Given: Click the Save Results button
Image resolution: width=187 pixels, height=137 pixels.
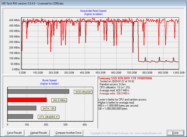Looking at the screenshot, I should [14, 133].
